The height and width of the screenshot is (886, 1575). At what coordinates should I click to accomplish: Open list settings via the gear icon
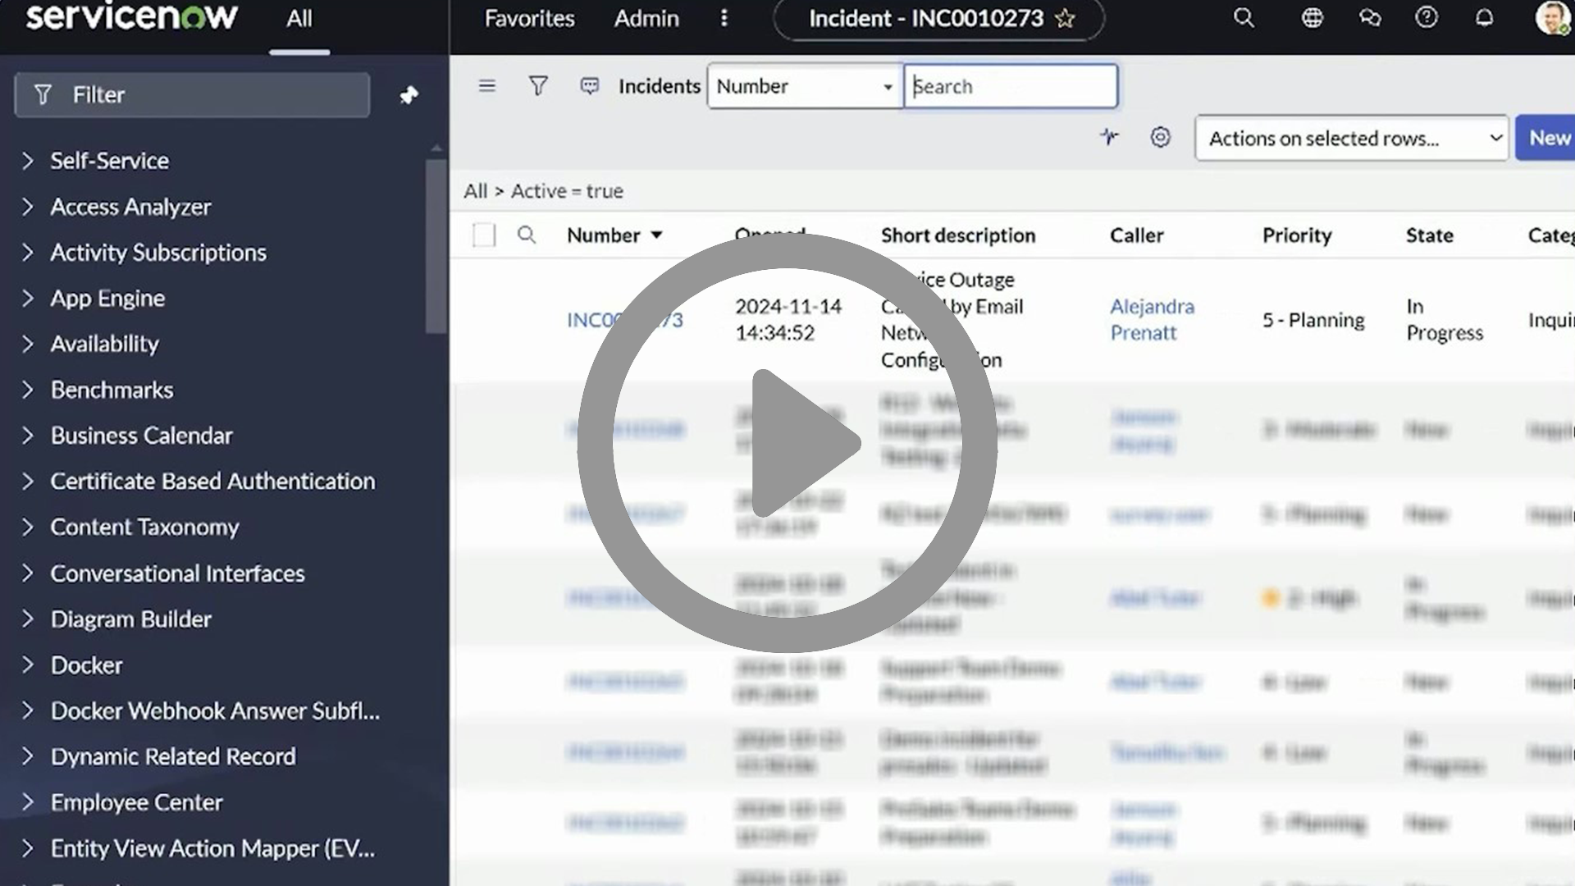1161,138
